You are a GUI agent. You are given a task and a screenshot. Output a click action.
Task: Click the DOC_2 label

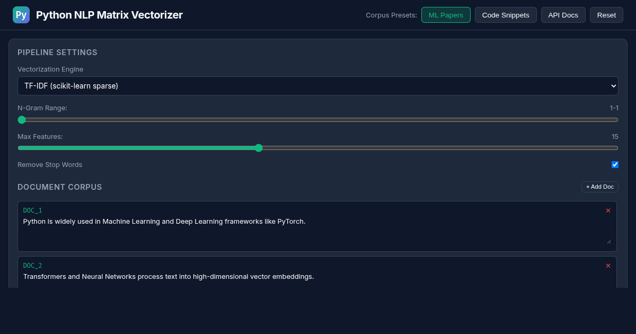(x=32, y=266)
